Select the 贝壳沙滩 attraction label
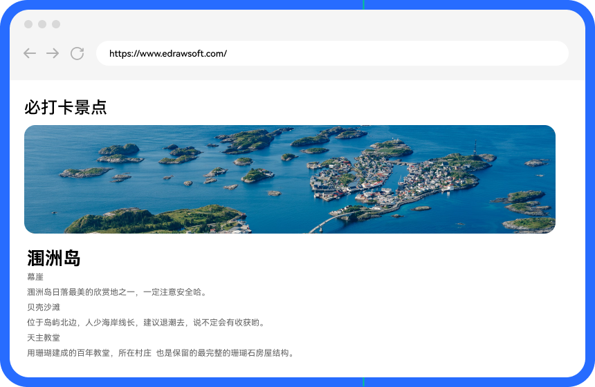This screenshot has height=387, width=595. (44, 307)
